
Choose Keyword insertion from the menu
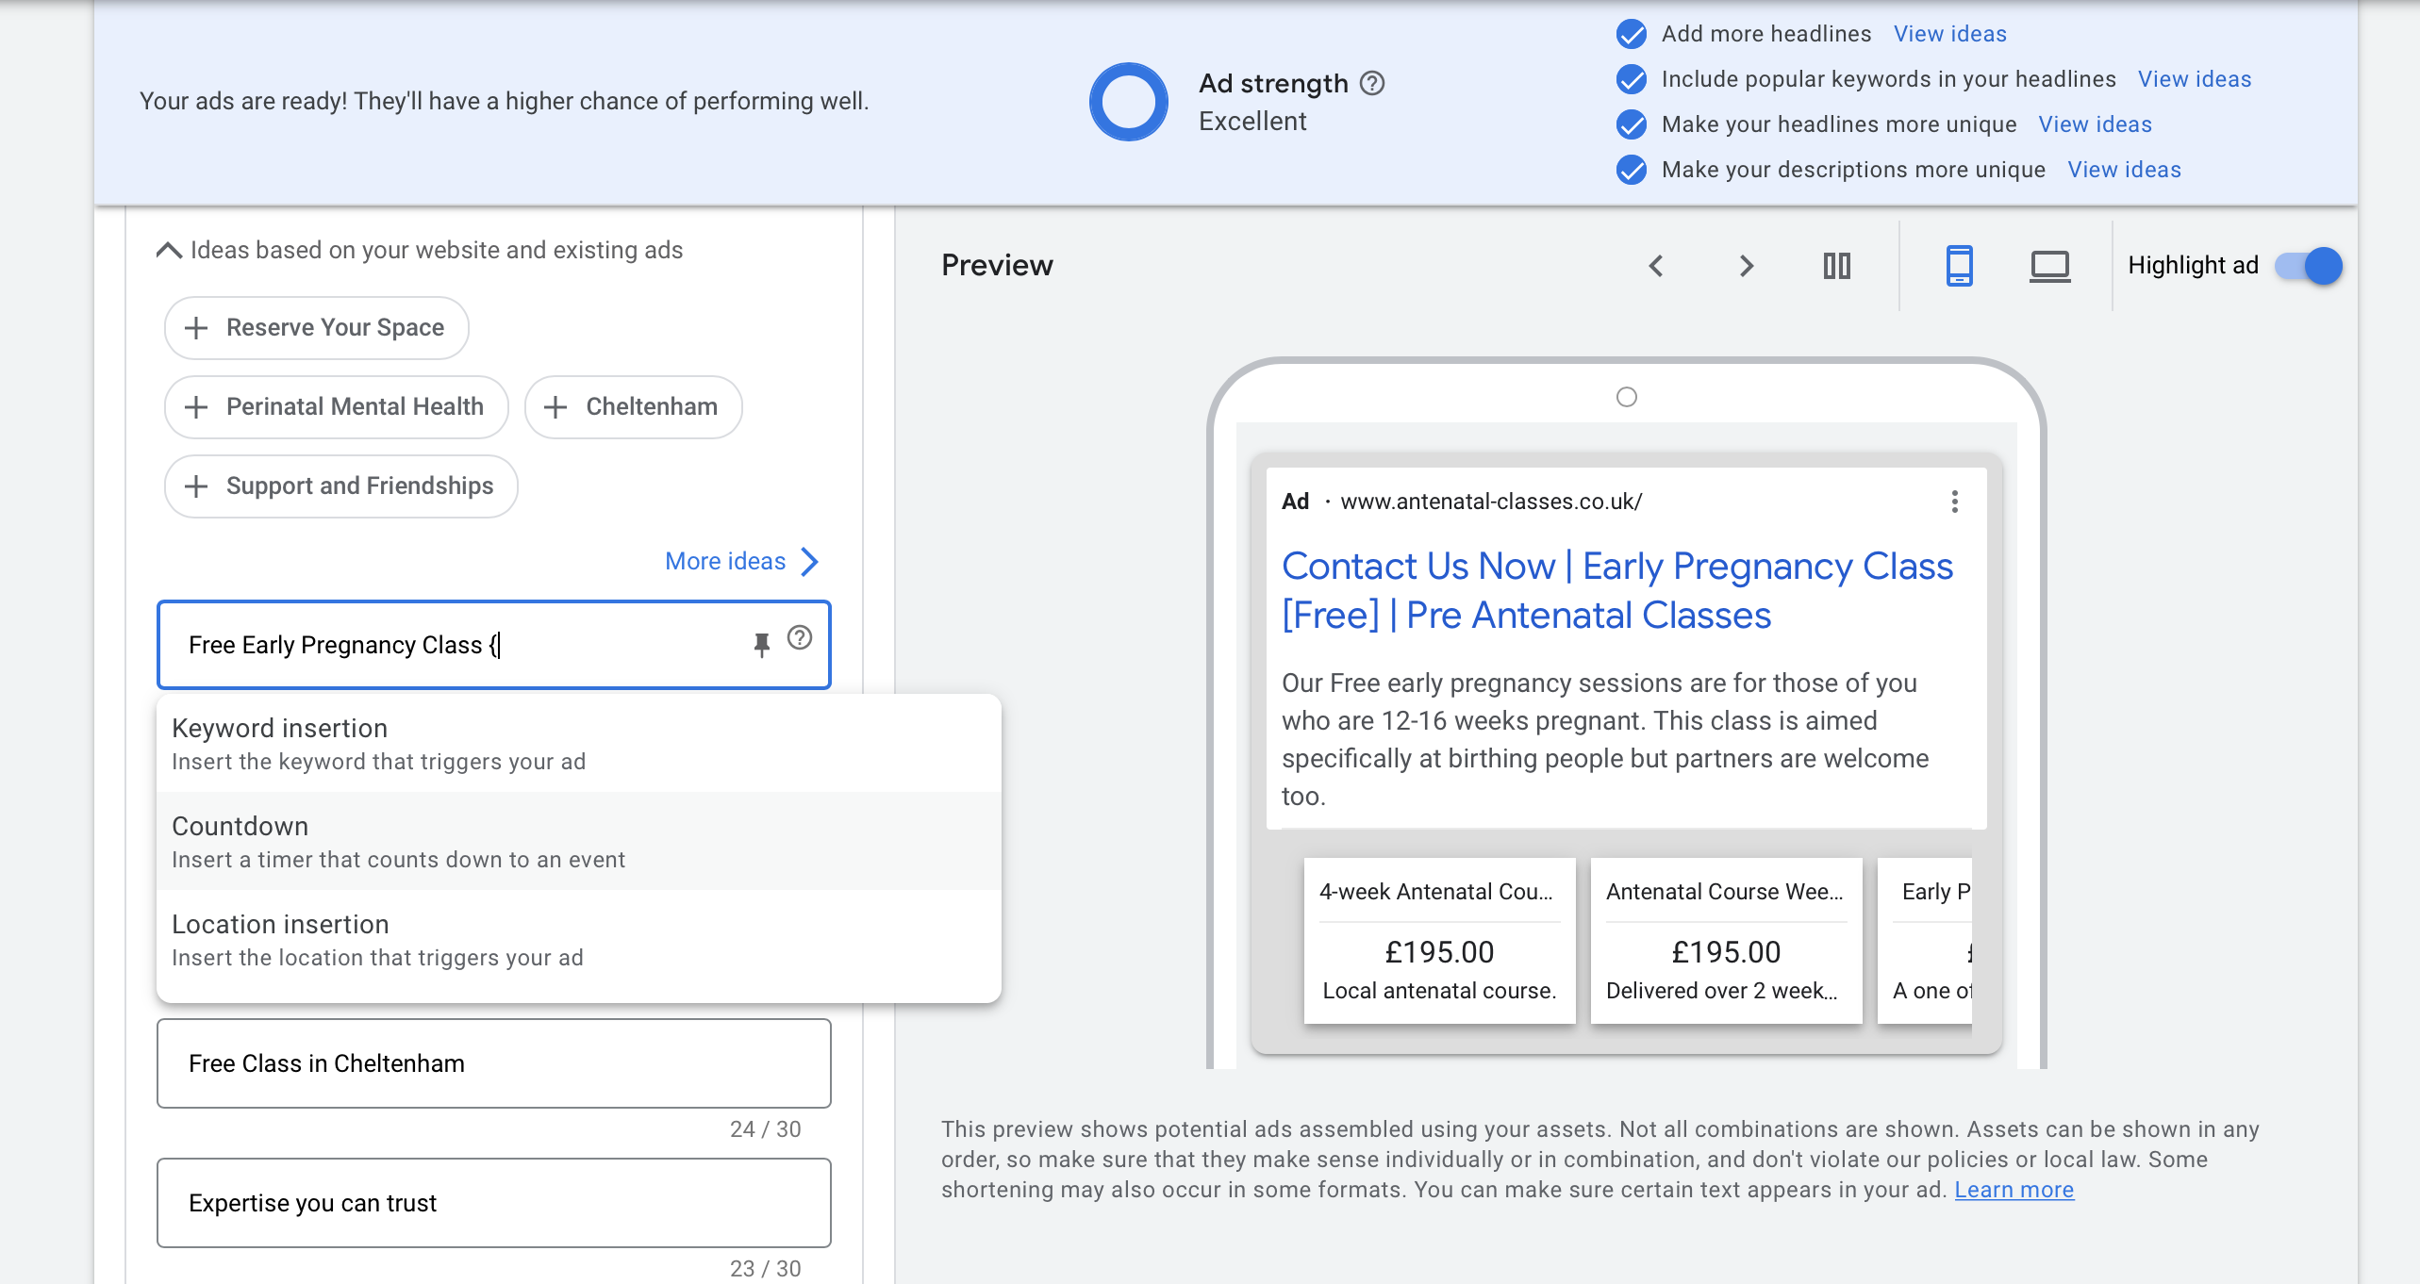click(x=578, y=744)
